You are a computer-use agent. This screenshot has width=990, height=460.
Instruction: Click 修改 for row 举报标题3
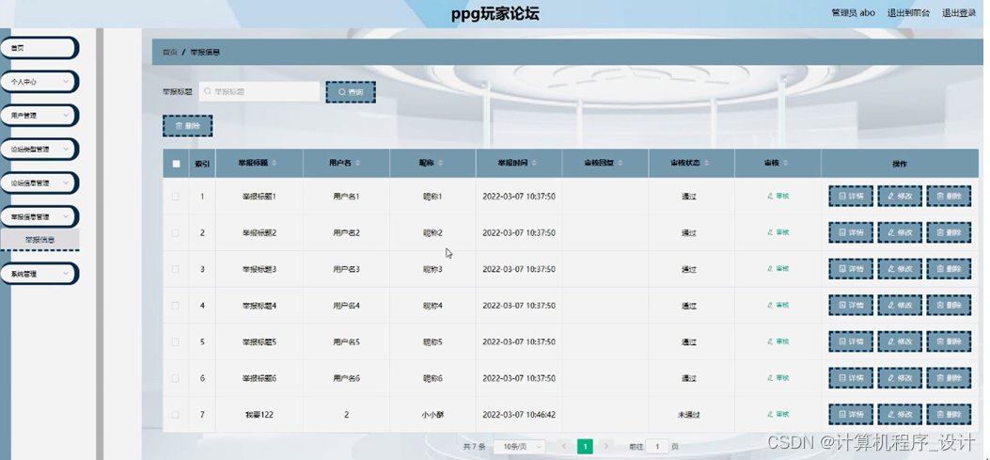point(900,269)
